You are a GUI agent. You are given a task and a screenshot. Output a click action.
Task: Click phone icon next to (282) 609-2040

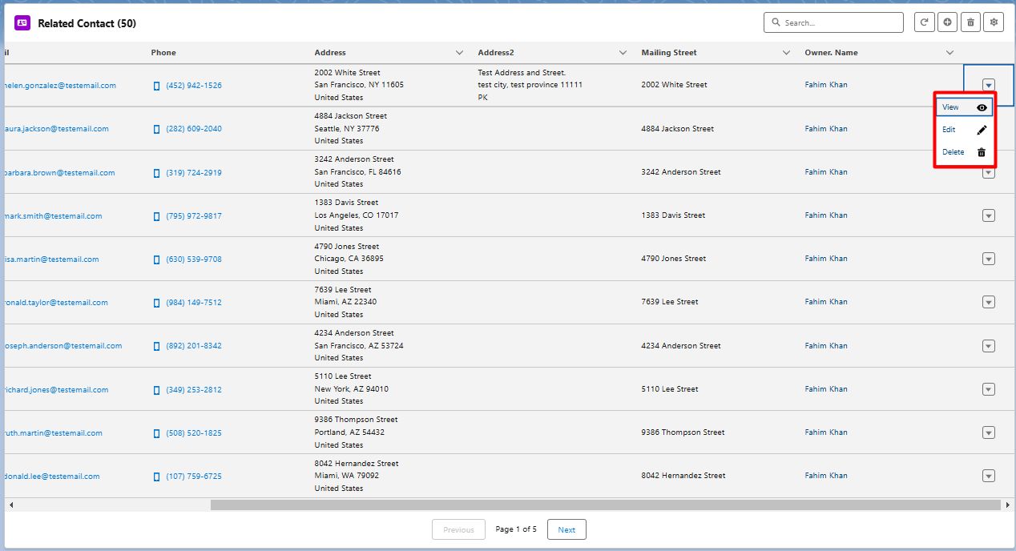(x=156, y=129)
